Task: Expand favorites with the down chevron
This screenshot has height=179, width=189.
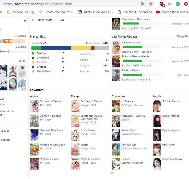Action: coord(112,173)
